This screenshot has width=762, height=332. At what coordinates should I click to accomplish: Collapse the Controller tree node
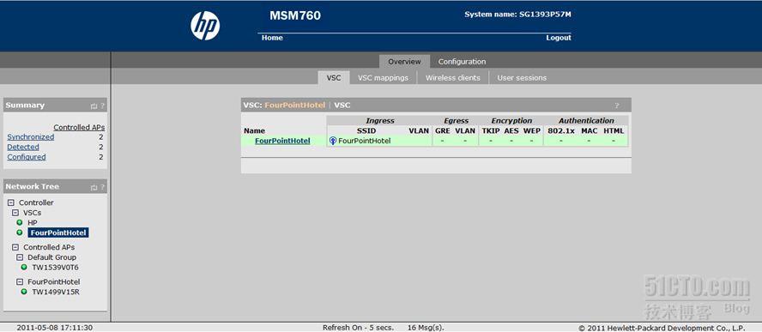point(11,202)
